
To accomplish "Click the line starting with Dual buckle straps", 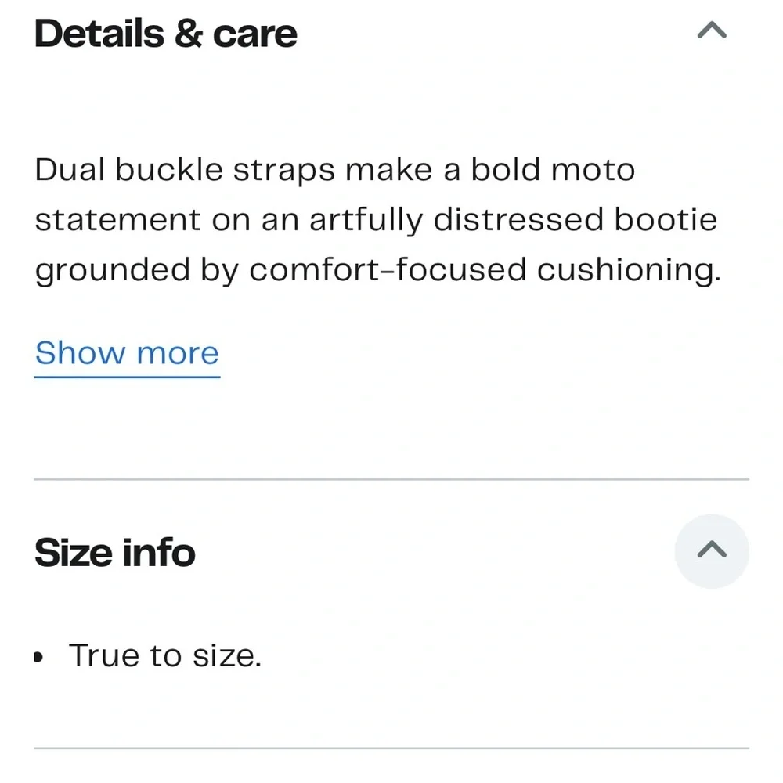I will click(x=334, y=170).
